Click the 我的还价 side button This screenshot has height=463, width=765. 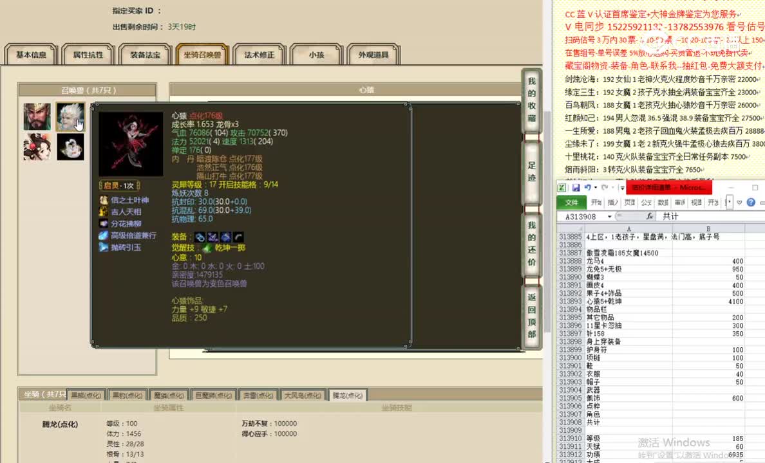[532, 244]
